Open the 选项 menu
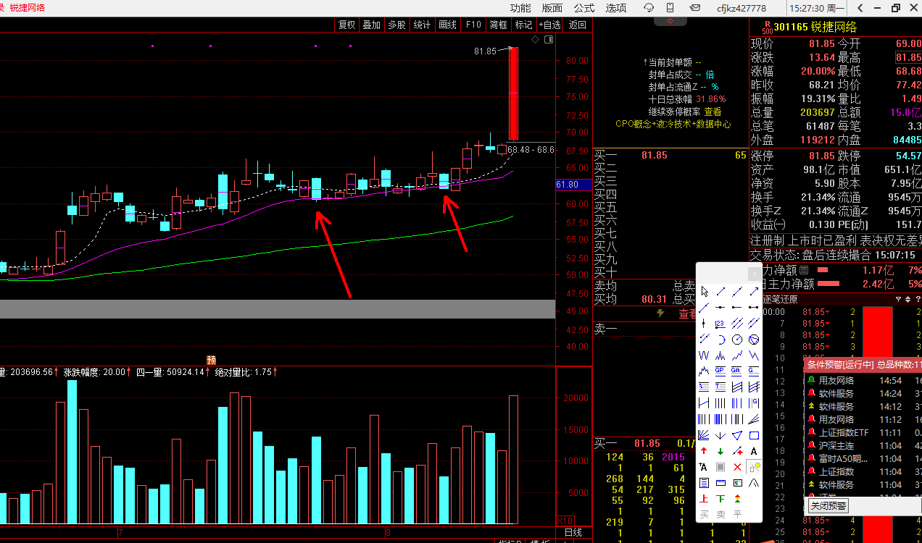922x543 pixels. [616, 8]
